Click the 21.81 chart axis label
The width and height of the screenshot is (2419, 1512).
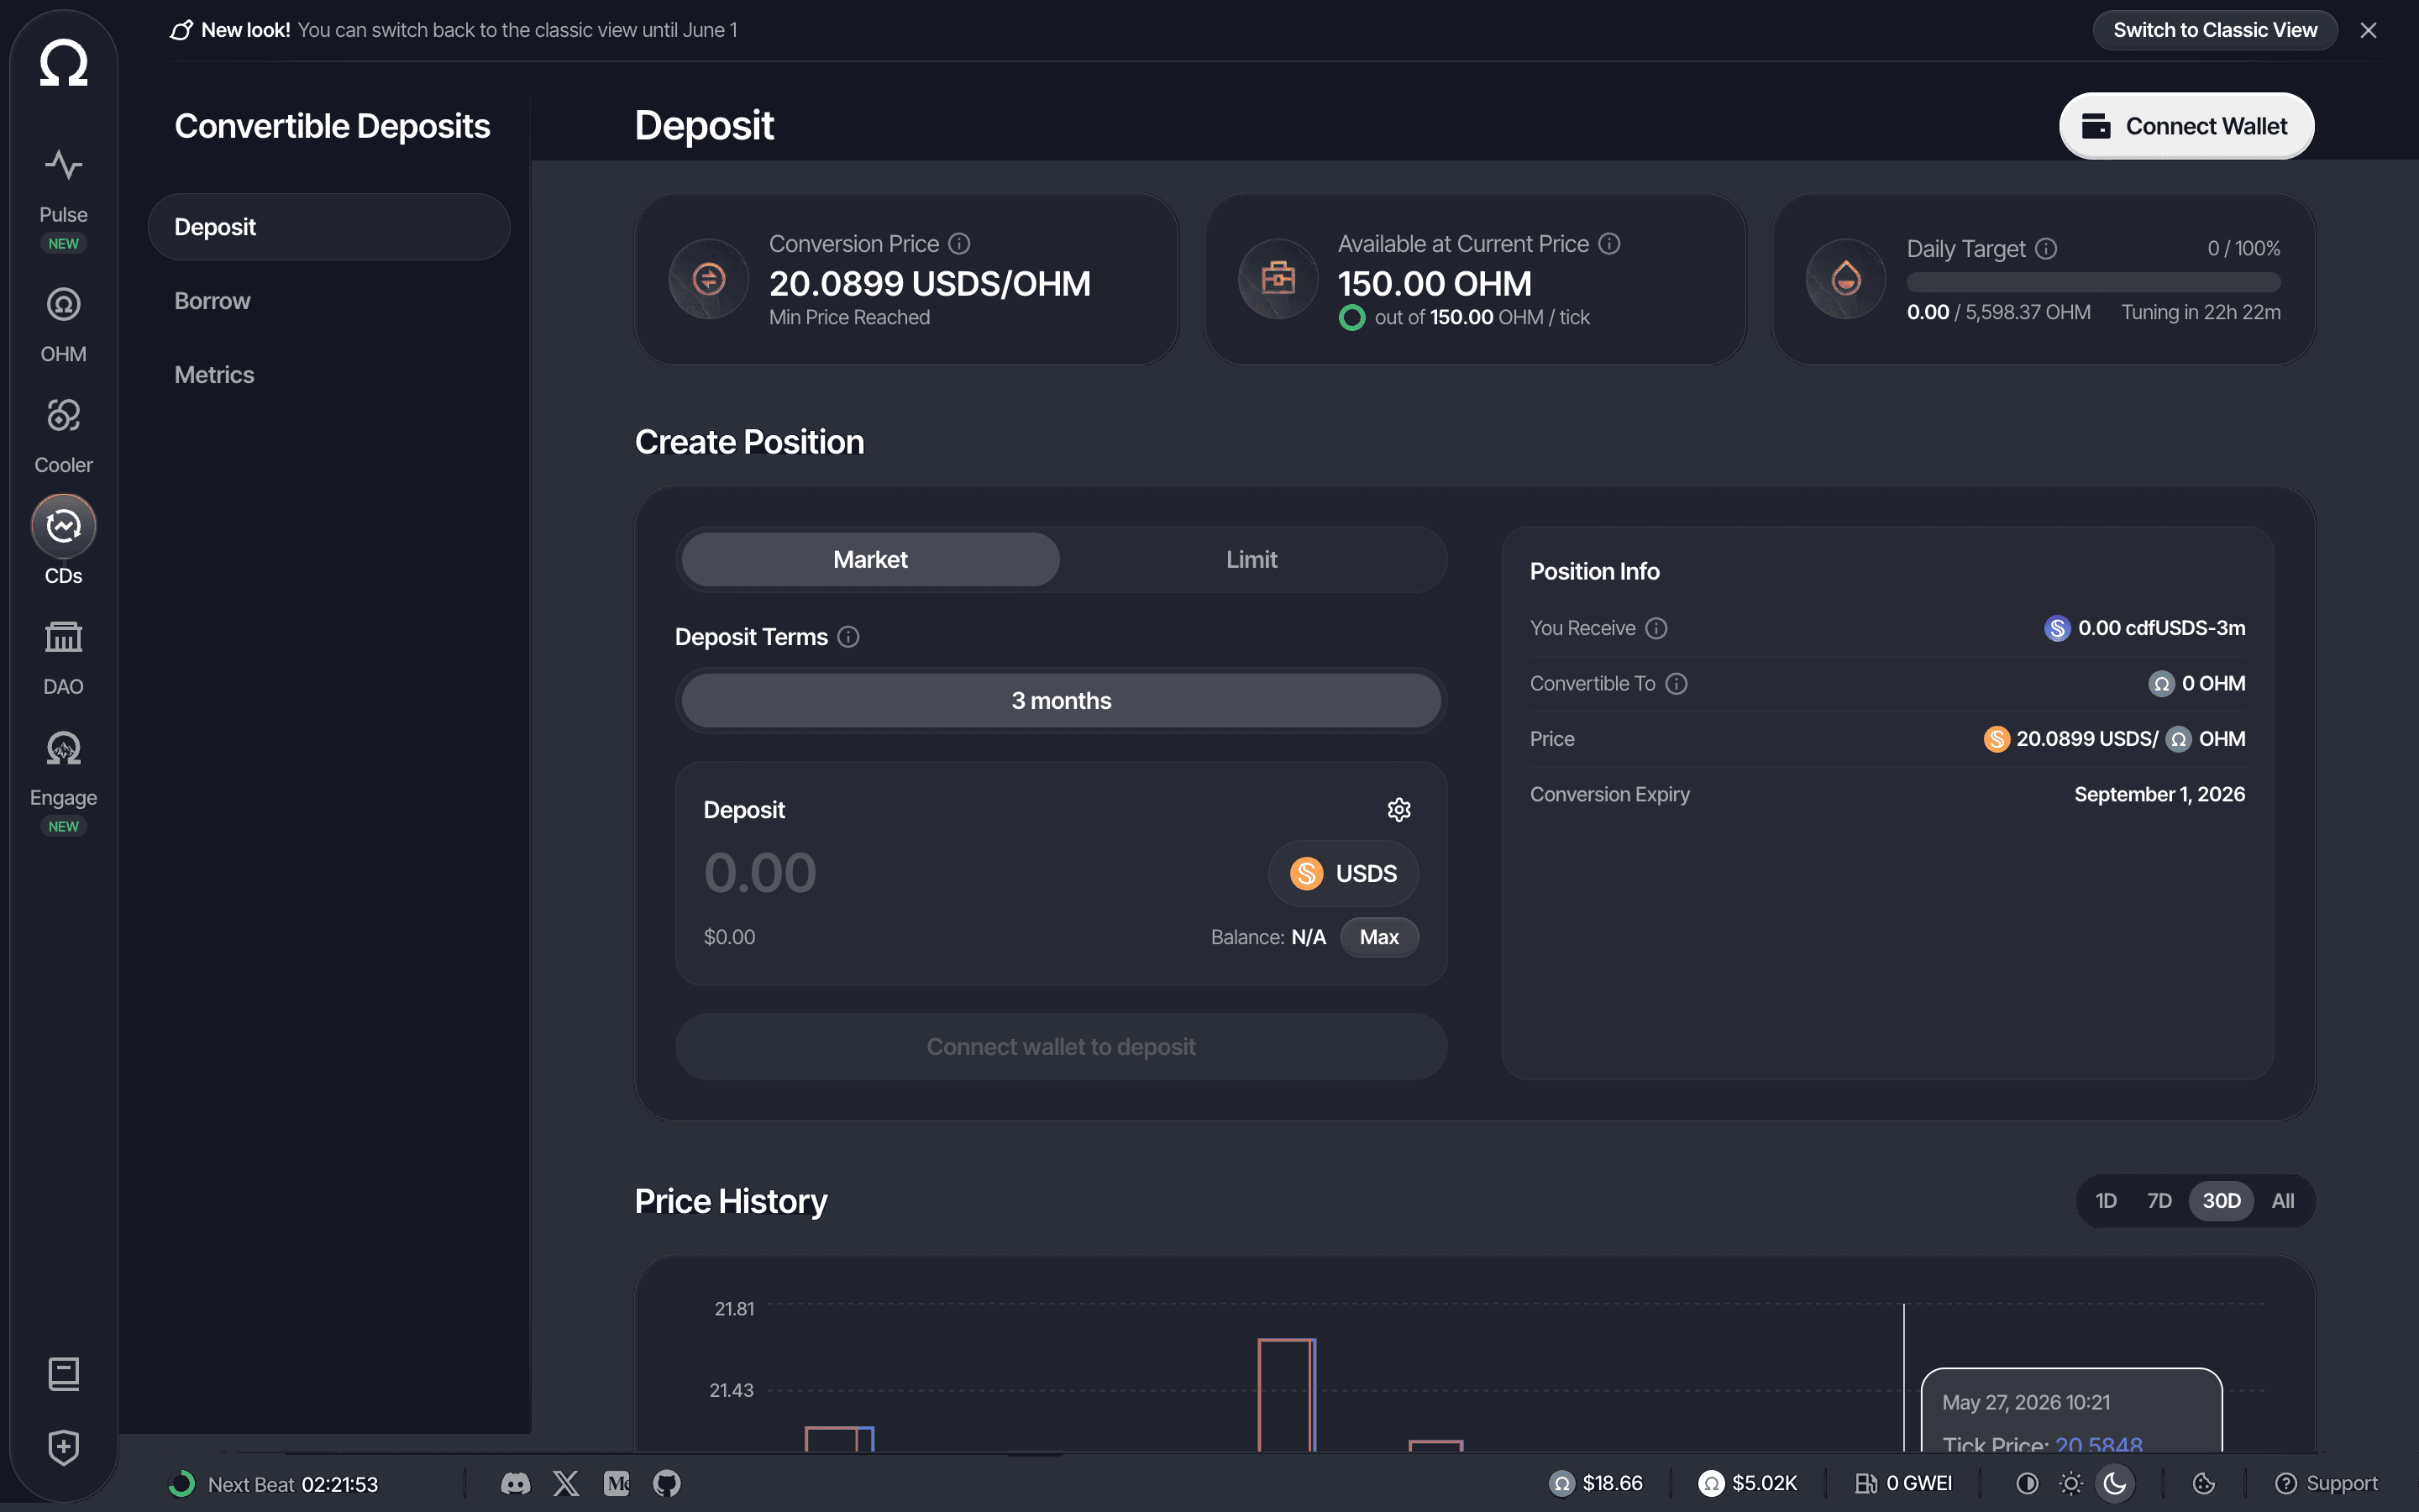click(x=734, y=1309)
